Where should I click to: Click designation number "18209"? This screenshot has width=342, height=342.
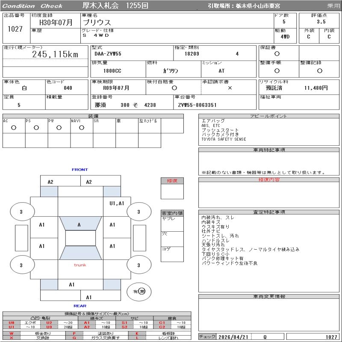[192, 54]
